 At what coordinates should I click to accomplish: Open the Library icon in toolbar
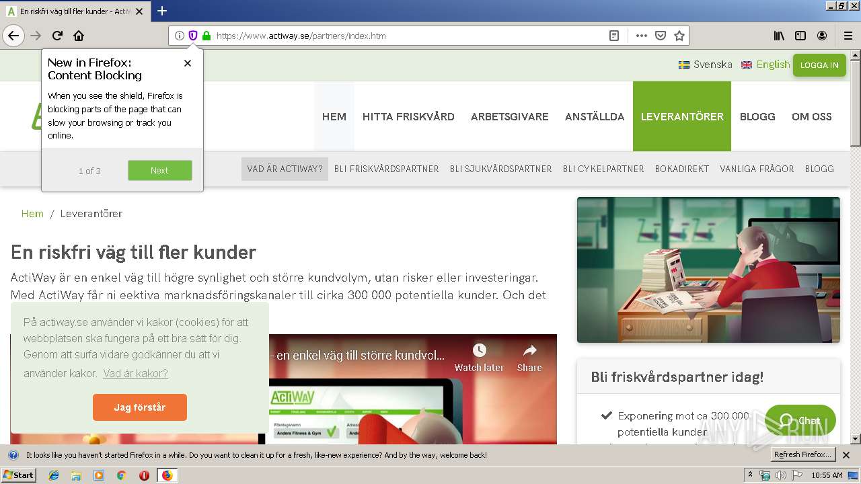point(779,36)
